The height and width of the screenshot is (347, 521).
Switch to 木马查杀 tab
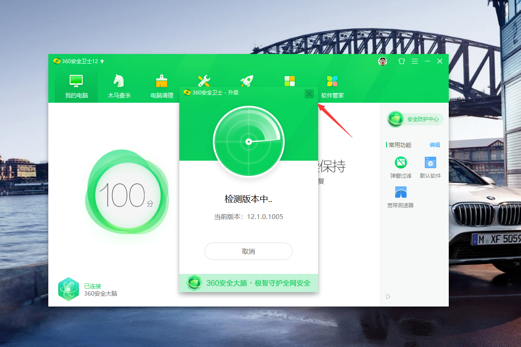[x=119, y=86]
